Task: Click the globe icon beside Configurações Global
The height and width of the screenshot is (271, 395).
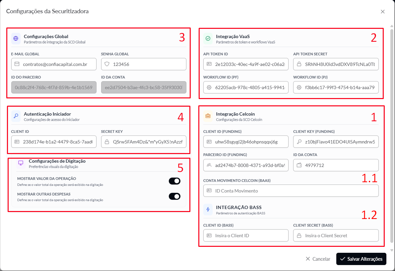Action: pos(16,38)
